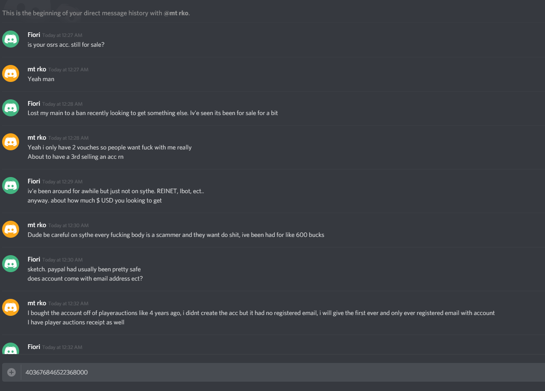This screenshot has width=545, height=391.
Task: Click Fiori's avatar on the 12:27 AM message
Action: pos(11,39)
